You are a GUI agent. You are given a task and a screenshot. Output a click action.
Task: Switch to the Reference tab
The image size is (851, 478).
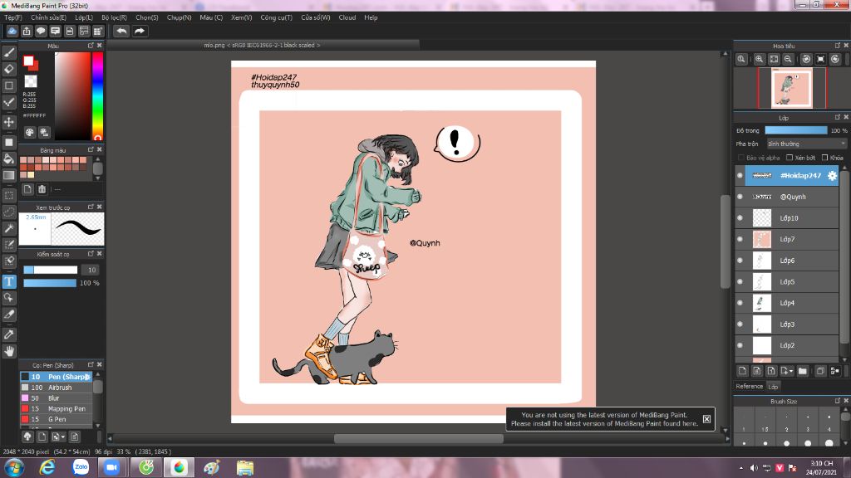point(749,387)
